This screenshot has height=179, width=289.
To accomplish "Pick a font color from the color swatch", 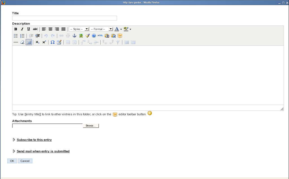I will pos(117,29).
